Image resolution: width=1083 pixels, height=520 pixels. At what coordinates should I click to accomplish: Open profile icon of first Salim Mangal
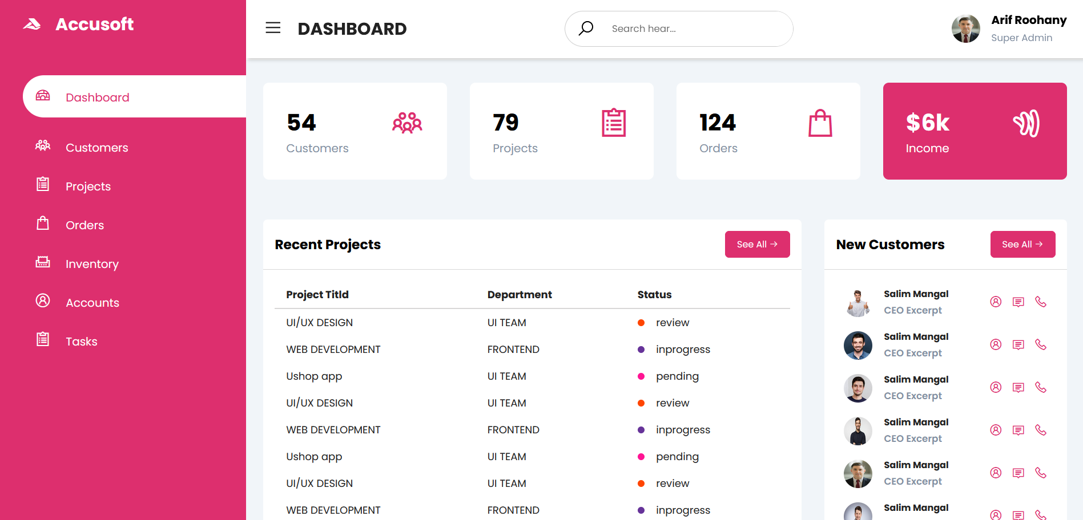point(996,302)
